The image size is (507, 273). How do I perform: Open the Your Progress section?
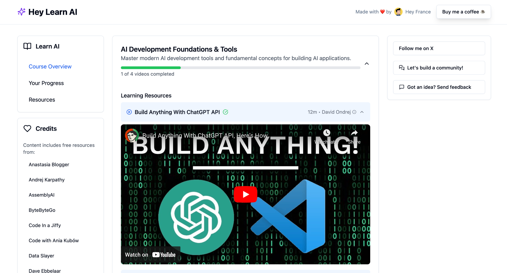pos(46,83)
